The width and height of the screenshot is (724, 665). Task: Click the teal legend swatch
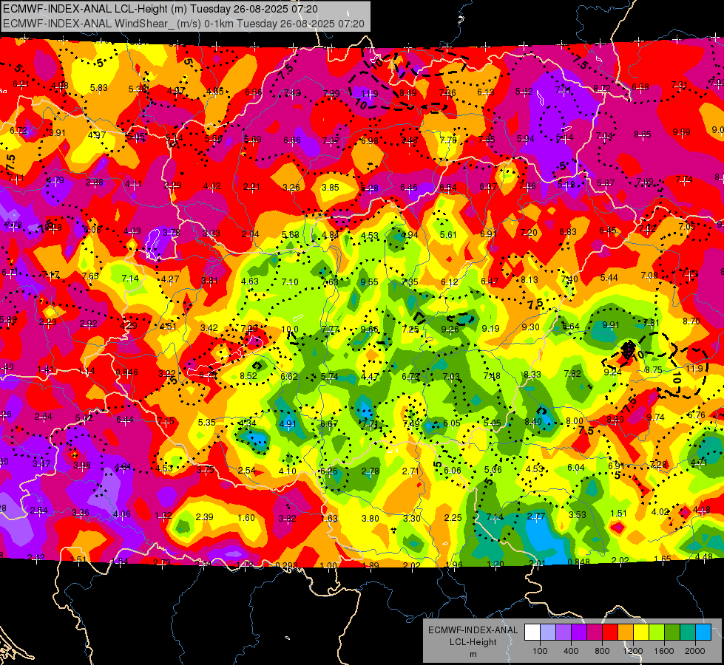click(x=688, y=632)
